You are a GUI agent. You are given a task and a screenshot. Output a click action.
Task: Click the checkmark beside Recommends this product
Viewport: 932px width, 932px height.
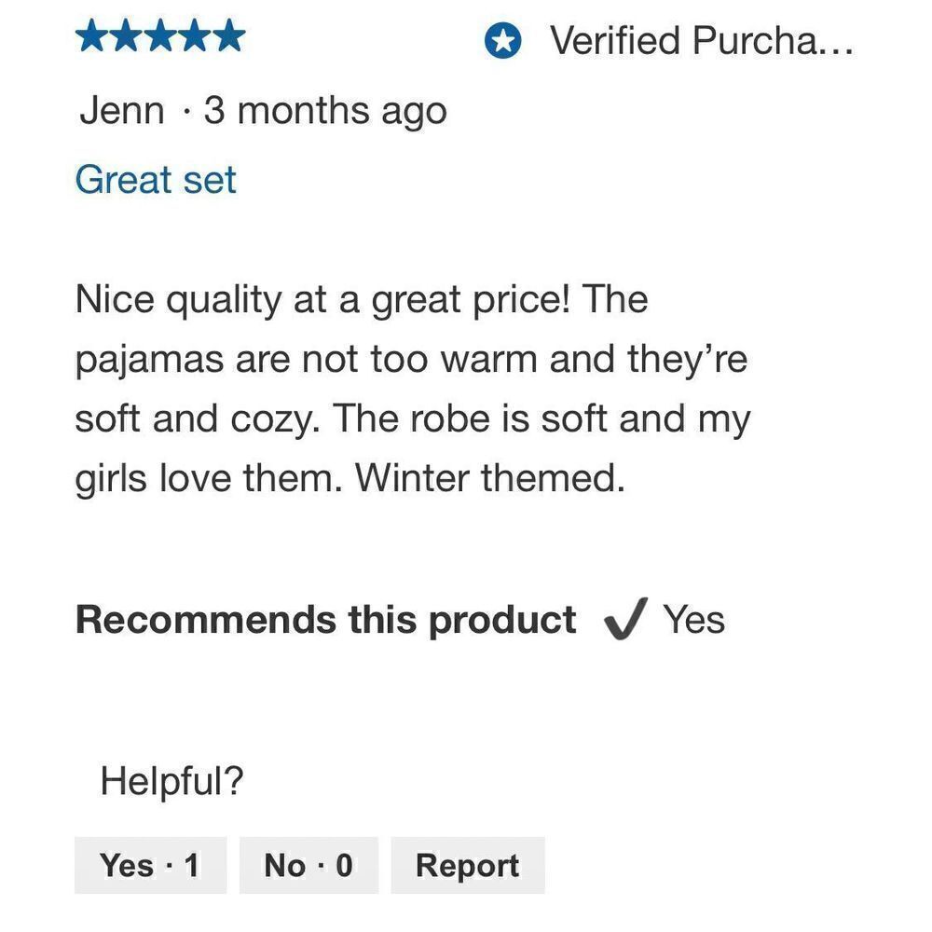625,619
